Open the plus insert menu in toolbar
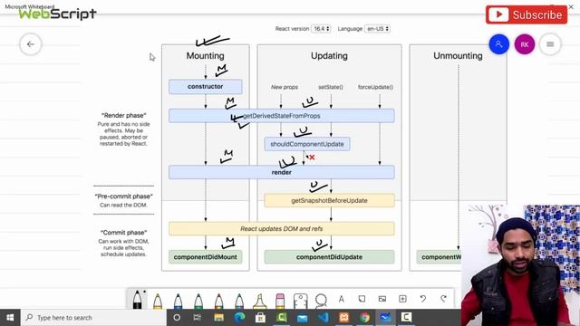The image size is (580, 326). [x=402, y=299]
